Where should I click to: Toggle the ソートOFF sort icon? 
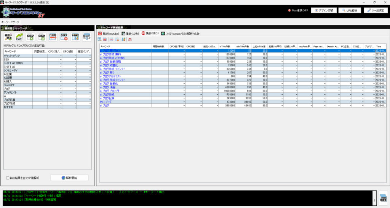pos(75,37)
